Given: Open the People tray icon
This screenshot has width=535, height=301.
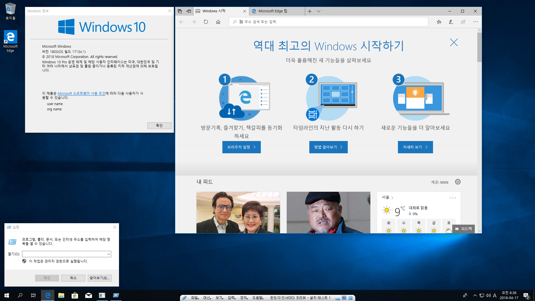Looking at the screenshot, I should (x=465, y=295).
